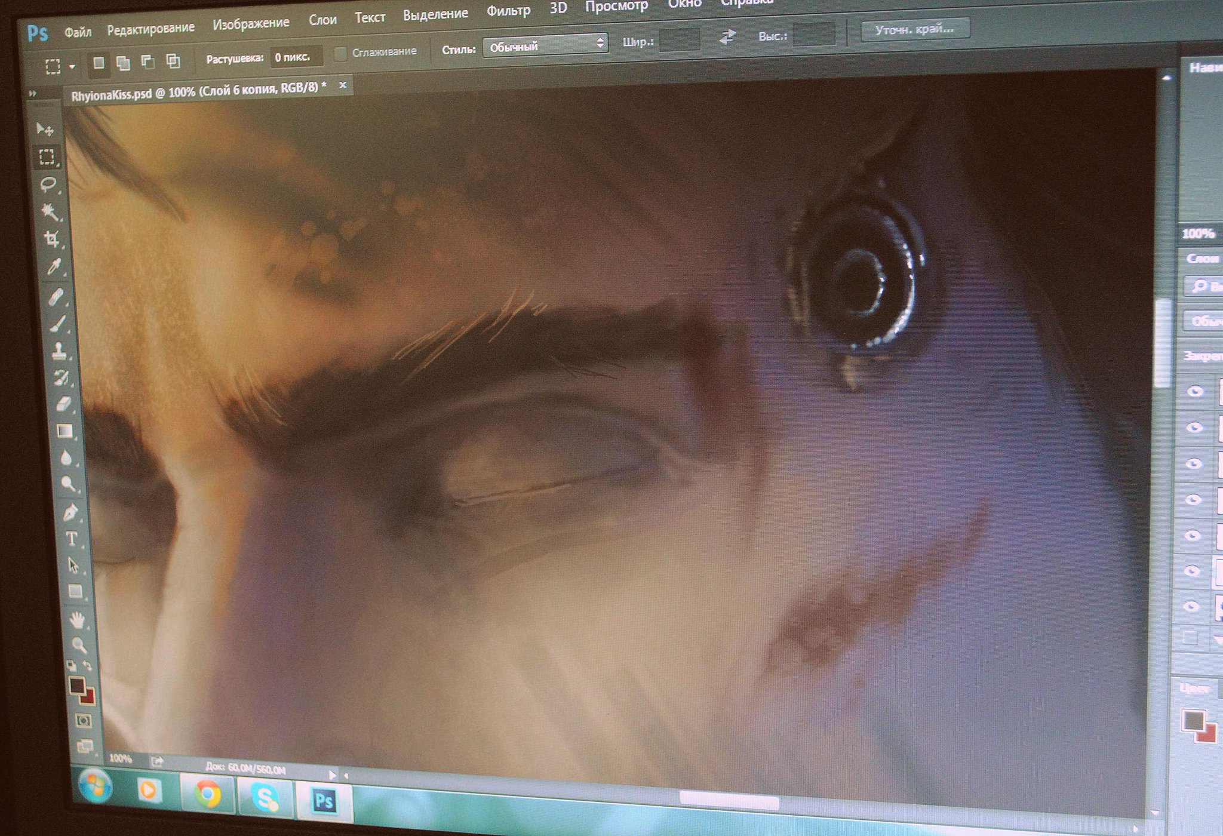Switch to the Цвет panel tab
Screen dimensions: 1223x836
(1194, 688)
